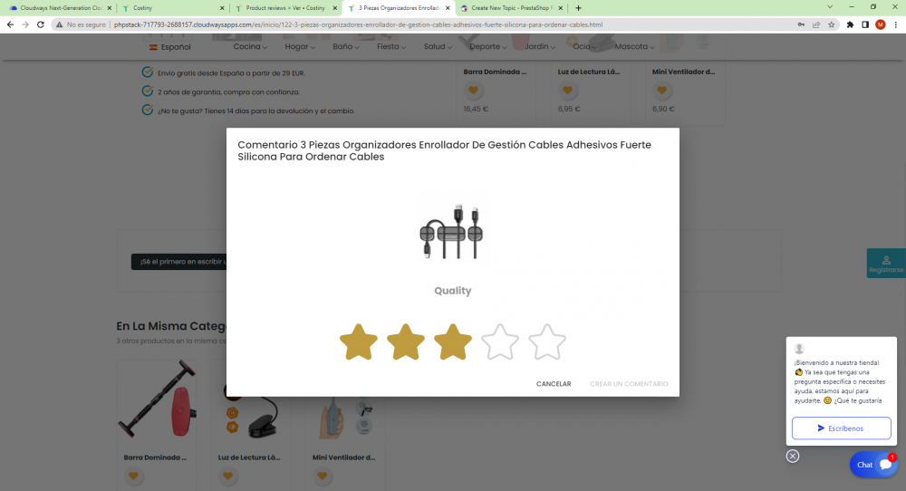
Task: Bookmark this page with star icon
Action: (x=832, y=24)
